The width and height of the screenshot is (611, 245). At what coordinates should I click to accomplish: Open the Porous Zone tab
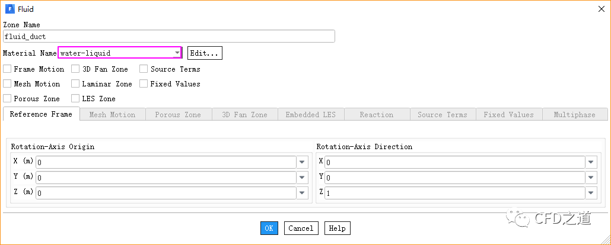178,115
